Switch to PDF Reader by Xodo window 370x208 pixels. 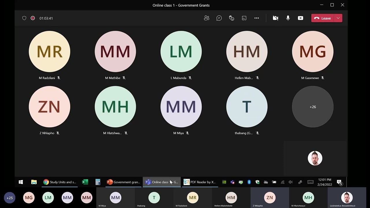click(x=200, y=182)
